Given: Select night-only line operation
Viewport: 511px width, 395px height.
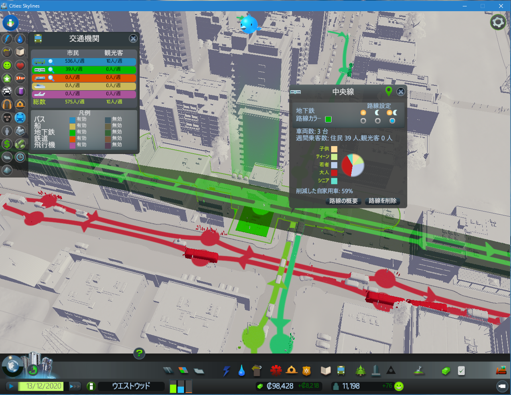Looking at the screenshot, I should [x=377, y=121].
